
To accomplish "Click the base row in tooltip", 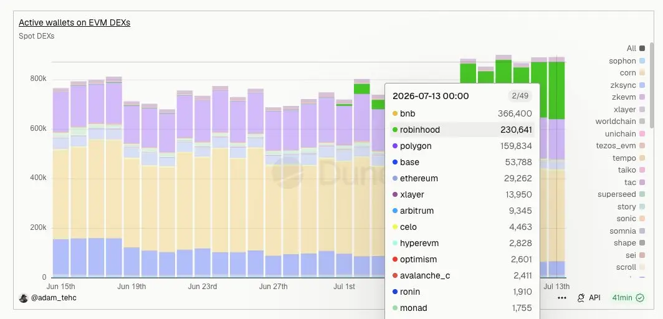I will coord(462,162).
